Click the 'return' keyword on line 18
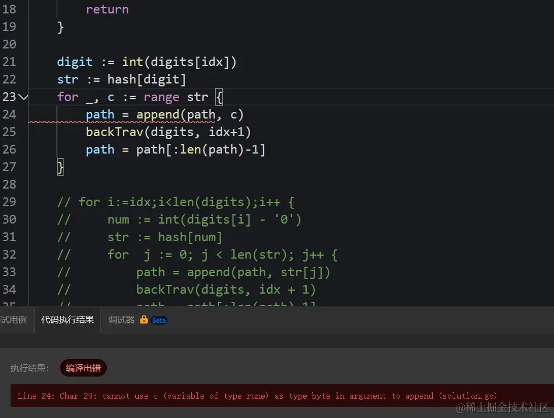Viewport: 554px width, 418px height. [x=107, y=9]
